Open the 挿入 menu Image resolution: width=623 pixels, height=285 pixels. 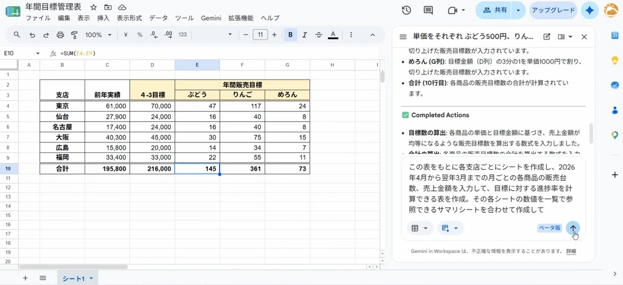(x=103, y=18)
